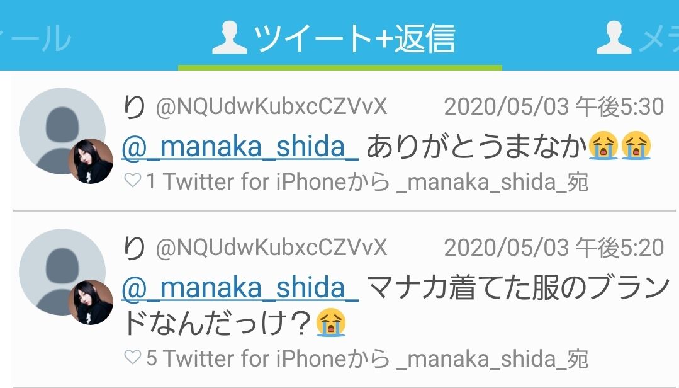Open @NQUdwKubxcCZVvX username on first tweet
Image resolution: width=679 pixels, height=388 pixels.
[x=271, y=106]
